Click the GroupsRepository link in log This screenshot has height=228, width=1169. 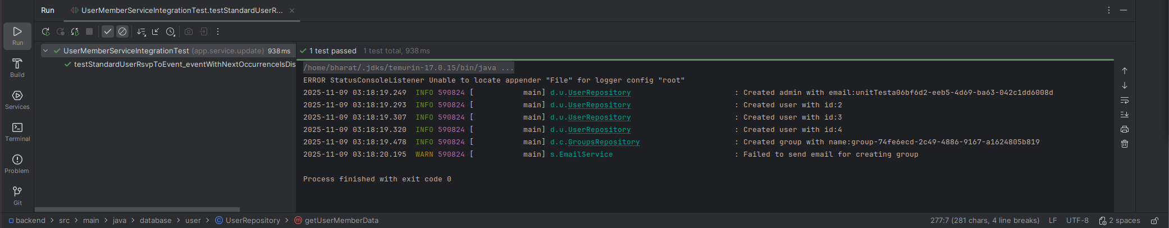coord(604,142)
